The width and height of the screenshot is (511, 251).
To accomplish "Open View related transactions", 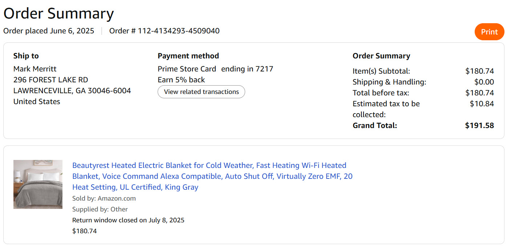I will (x=201, y=92).
